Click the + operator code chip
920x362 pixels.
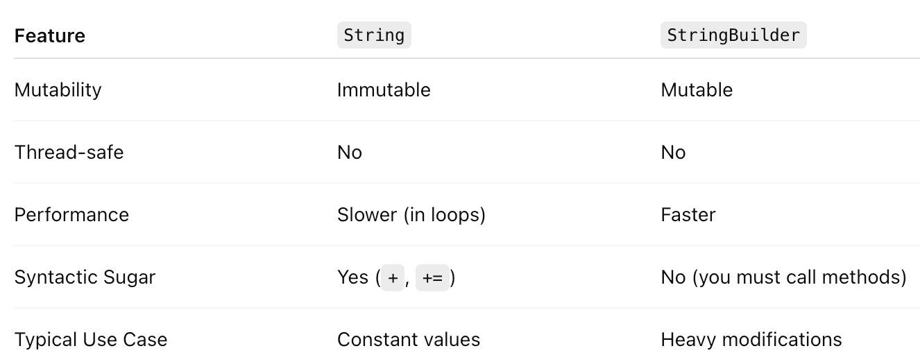pyautogui.click(x=393, y=277)
